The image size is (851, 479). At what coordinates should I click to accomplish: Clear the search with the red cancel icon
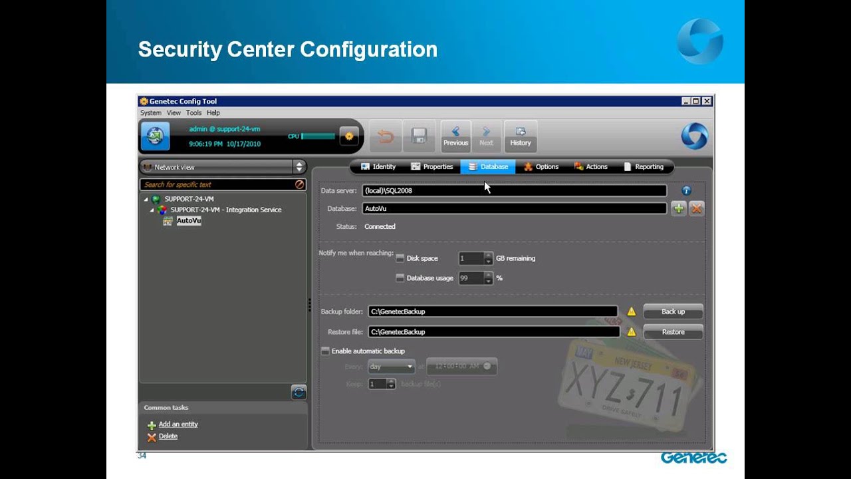(300, 184)
